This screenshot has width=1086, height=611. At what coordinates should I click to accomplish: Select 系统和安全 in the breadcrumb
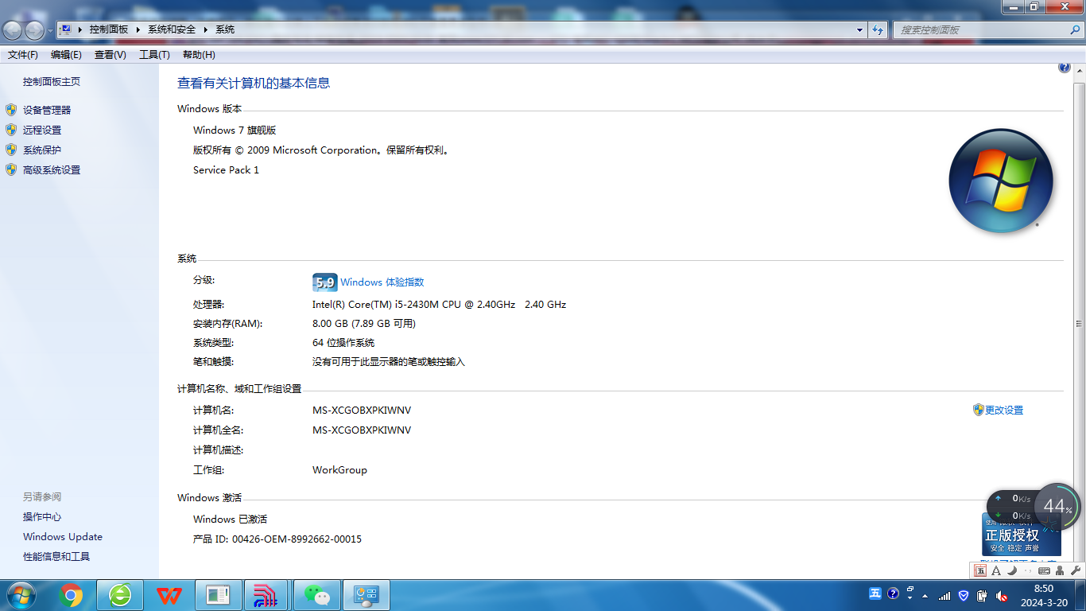click(172, 29)
